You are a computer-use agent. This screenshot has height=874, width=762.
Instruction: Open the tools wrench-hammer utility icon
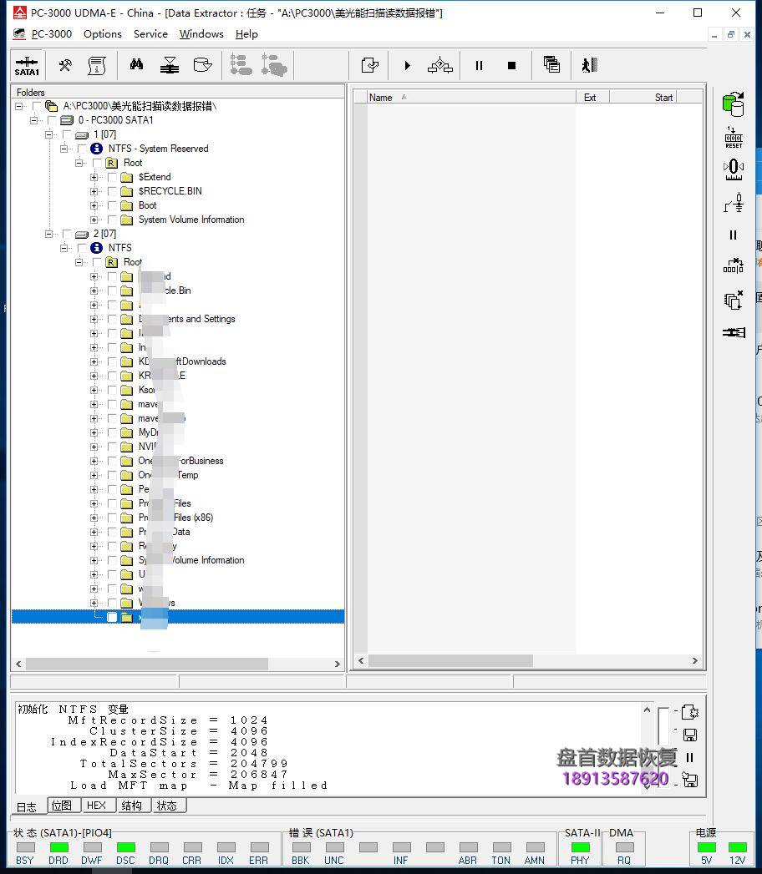64,65
